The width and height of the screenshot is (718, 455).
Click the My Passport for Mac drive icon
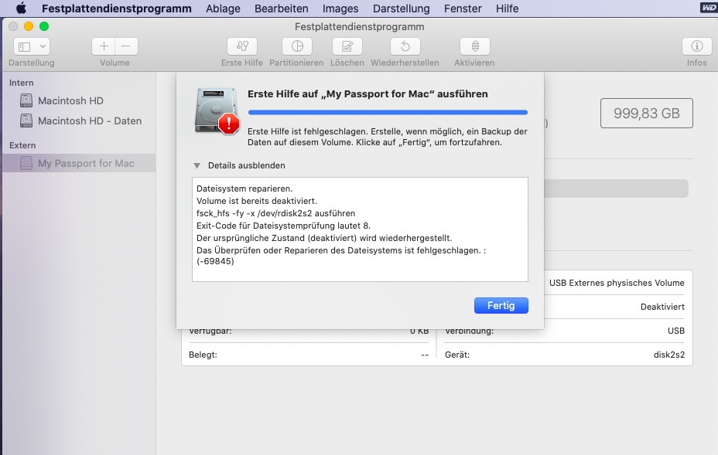[26, 163]
